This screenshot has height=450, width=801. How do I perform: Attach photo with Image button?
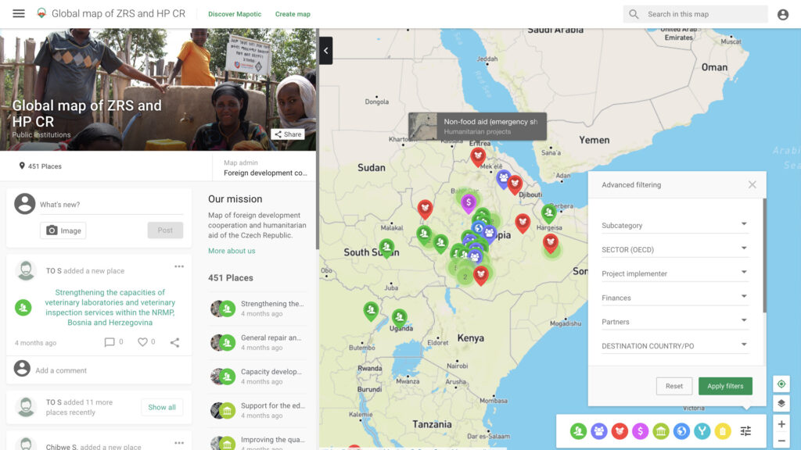63,230
